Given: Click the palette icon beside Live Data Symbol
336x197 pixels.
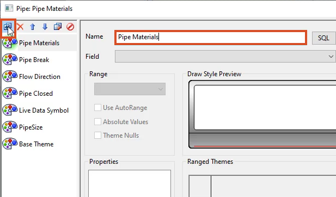Looking at the screenshot, I should tap(10, 110).
